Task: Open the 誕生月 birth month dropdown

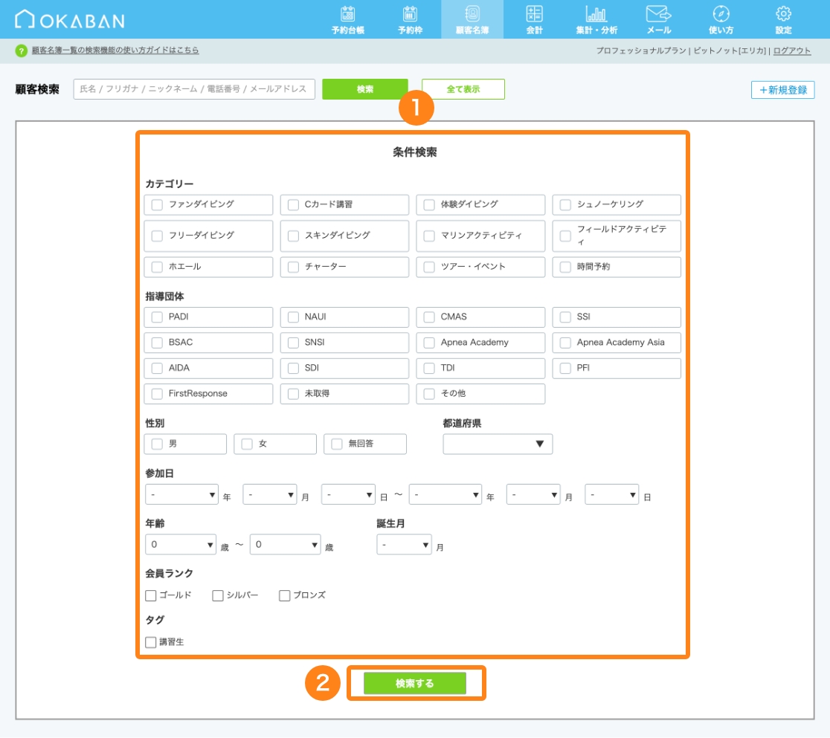Action: click(x=404, y=544)
